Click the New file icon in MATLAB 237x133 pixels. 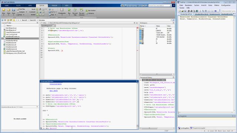tap(4, 10)
